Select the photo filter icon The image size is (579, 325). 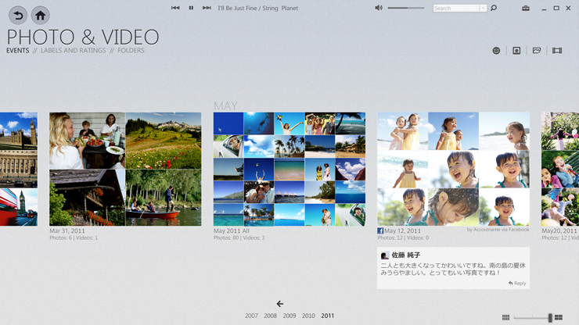point(537,51)
